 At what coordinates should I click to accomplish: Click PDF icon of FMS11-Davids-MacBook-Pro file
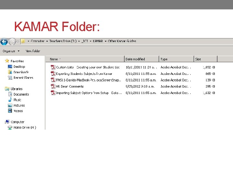coord(53,80)
